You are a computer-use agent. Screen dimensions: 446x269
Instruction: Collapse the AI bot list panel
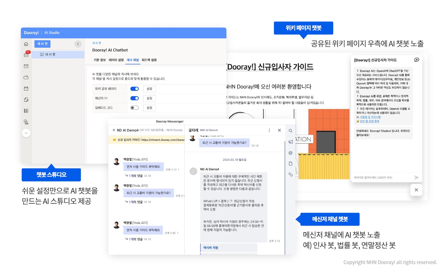(78, 44)
